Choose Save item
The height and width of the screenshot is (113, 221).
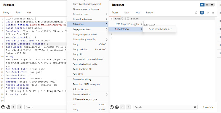coord(88,74)
